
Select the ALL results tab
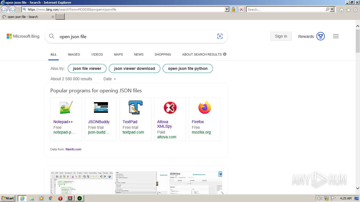53,54
